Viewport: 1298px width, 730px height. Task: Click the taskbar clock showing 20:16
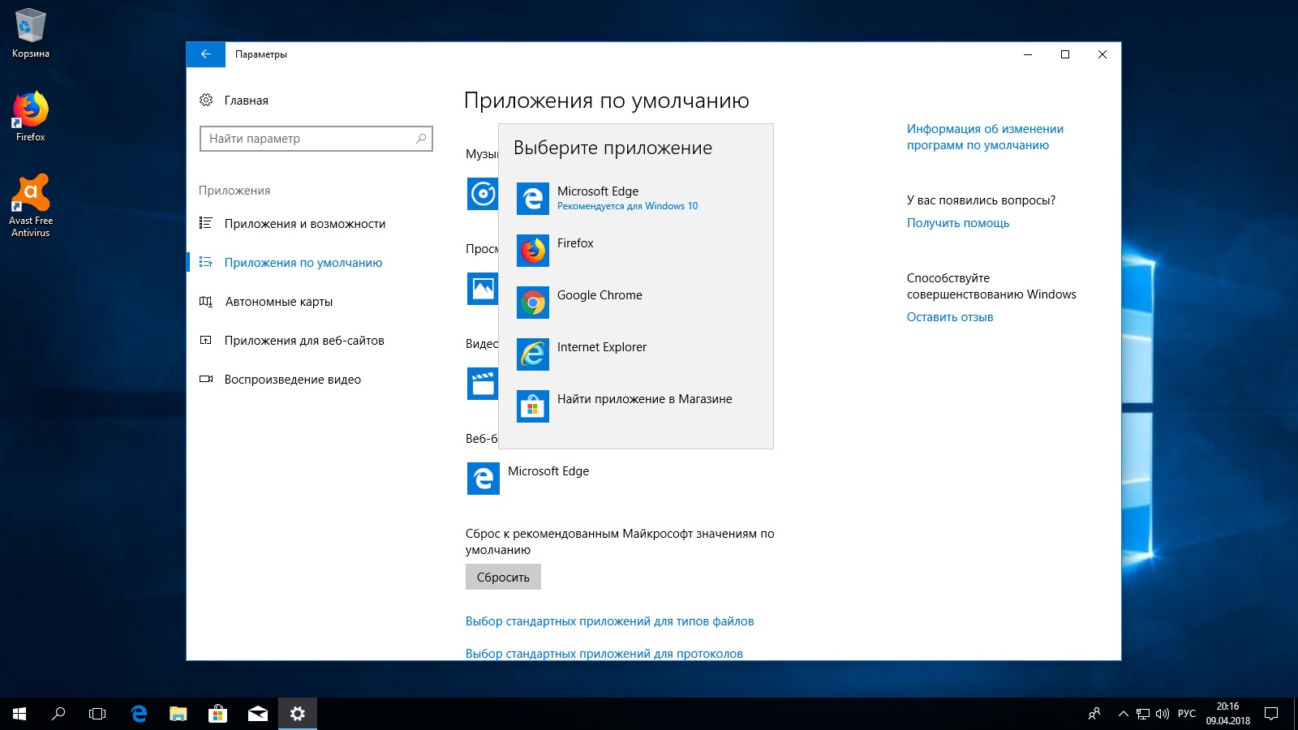(x=1227, y=714)
